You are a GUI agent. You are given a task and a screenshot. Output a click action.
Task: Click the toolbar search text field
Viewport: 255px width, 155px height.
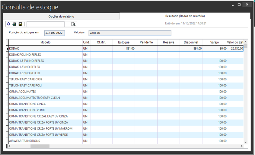click(x=45, y=24)
